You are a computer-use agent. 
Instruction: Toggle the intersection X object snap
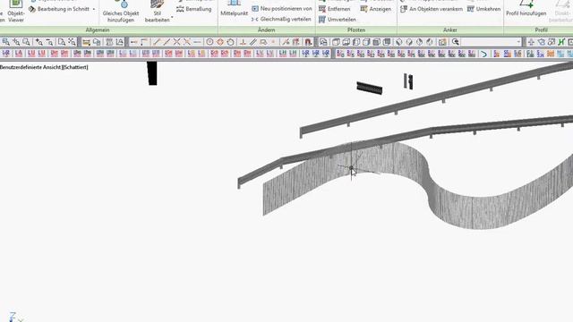(176, 42)
